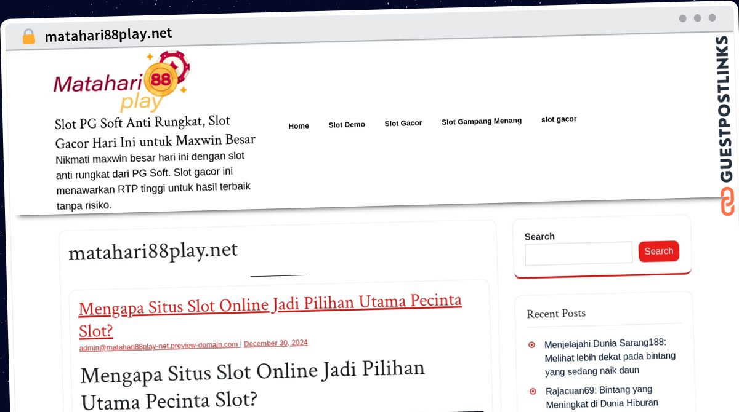Click the Search widget label

click(539, 237)
